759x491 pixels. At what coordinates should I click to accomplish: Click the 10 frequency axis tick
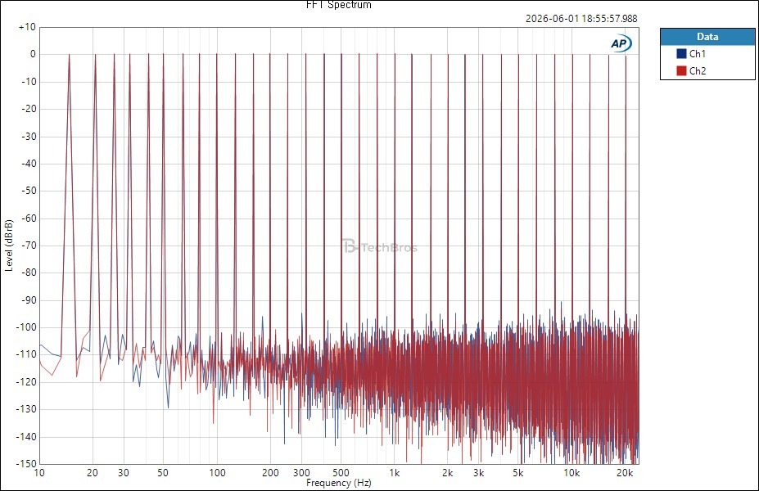39,473
